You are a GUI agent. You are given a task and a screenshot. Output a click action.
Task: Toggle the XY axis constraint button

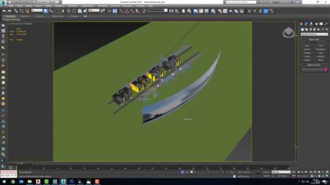(x=266, y=11)
